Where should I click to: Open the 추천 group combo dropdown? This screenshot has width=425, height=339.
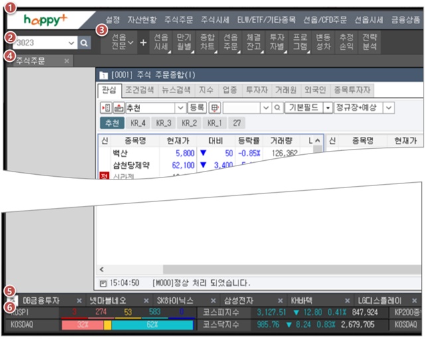click(x=180, y=108)
